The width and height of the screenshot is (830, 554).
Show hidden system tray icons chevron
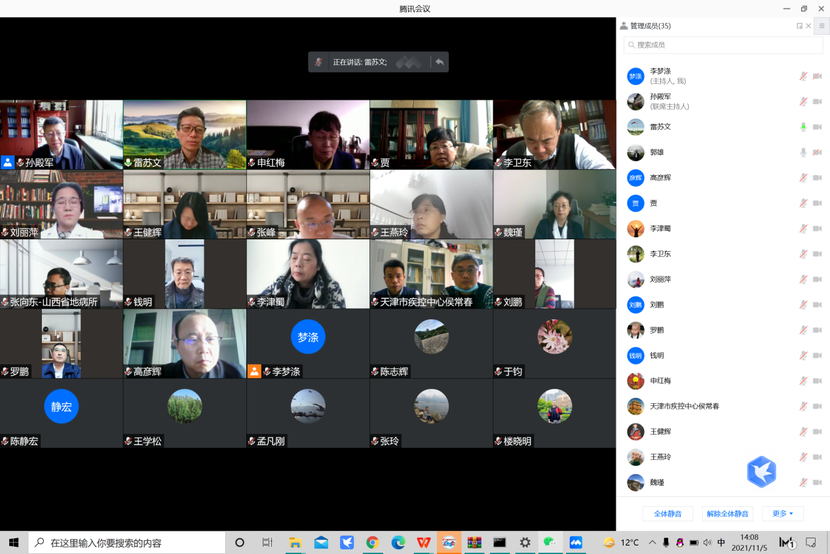click(x=652, y=542)
